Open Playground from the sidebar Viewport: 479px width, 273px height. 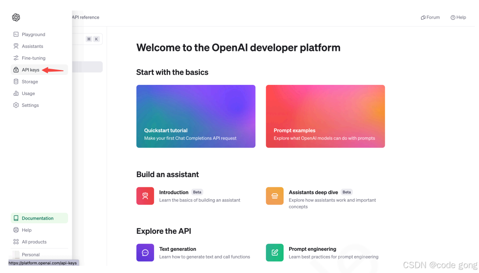(x=39, y=34)
